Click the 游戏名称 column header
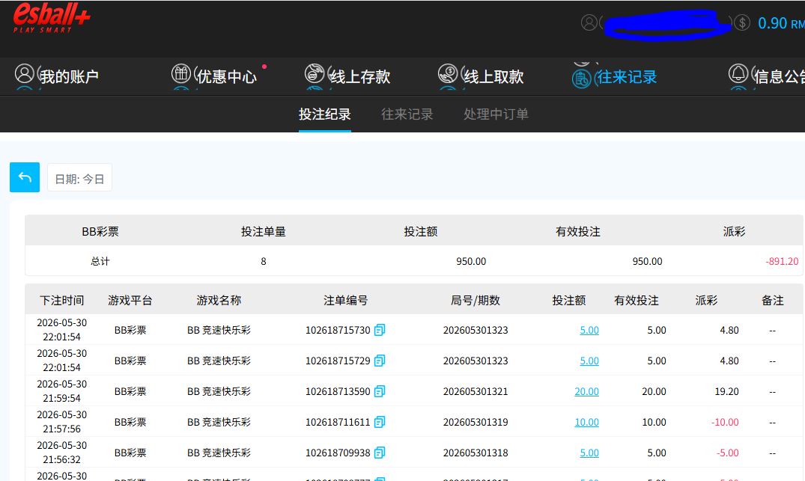805x481 pixels. [x=219, y=301]
